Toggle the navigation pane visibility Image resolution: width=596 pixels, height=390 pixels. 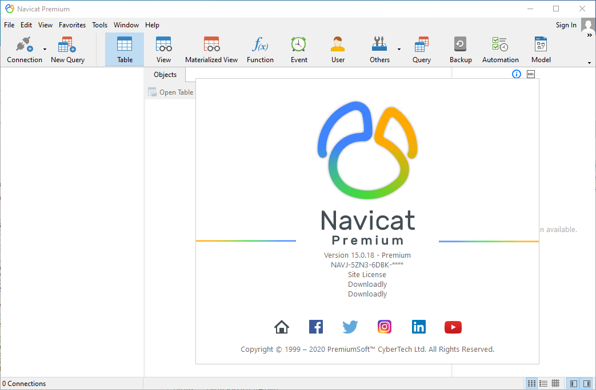[x=573, y=383]
